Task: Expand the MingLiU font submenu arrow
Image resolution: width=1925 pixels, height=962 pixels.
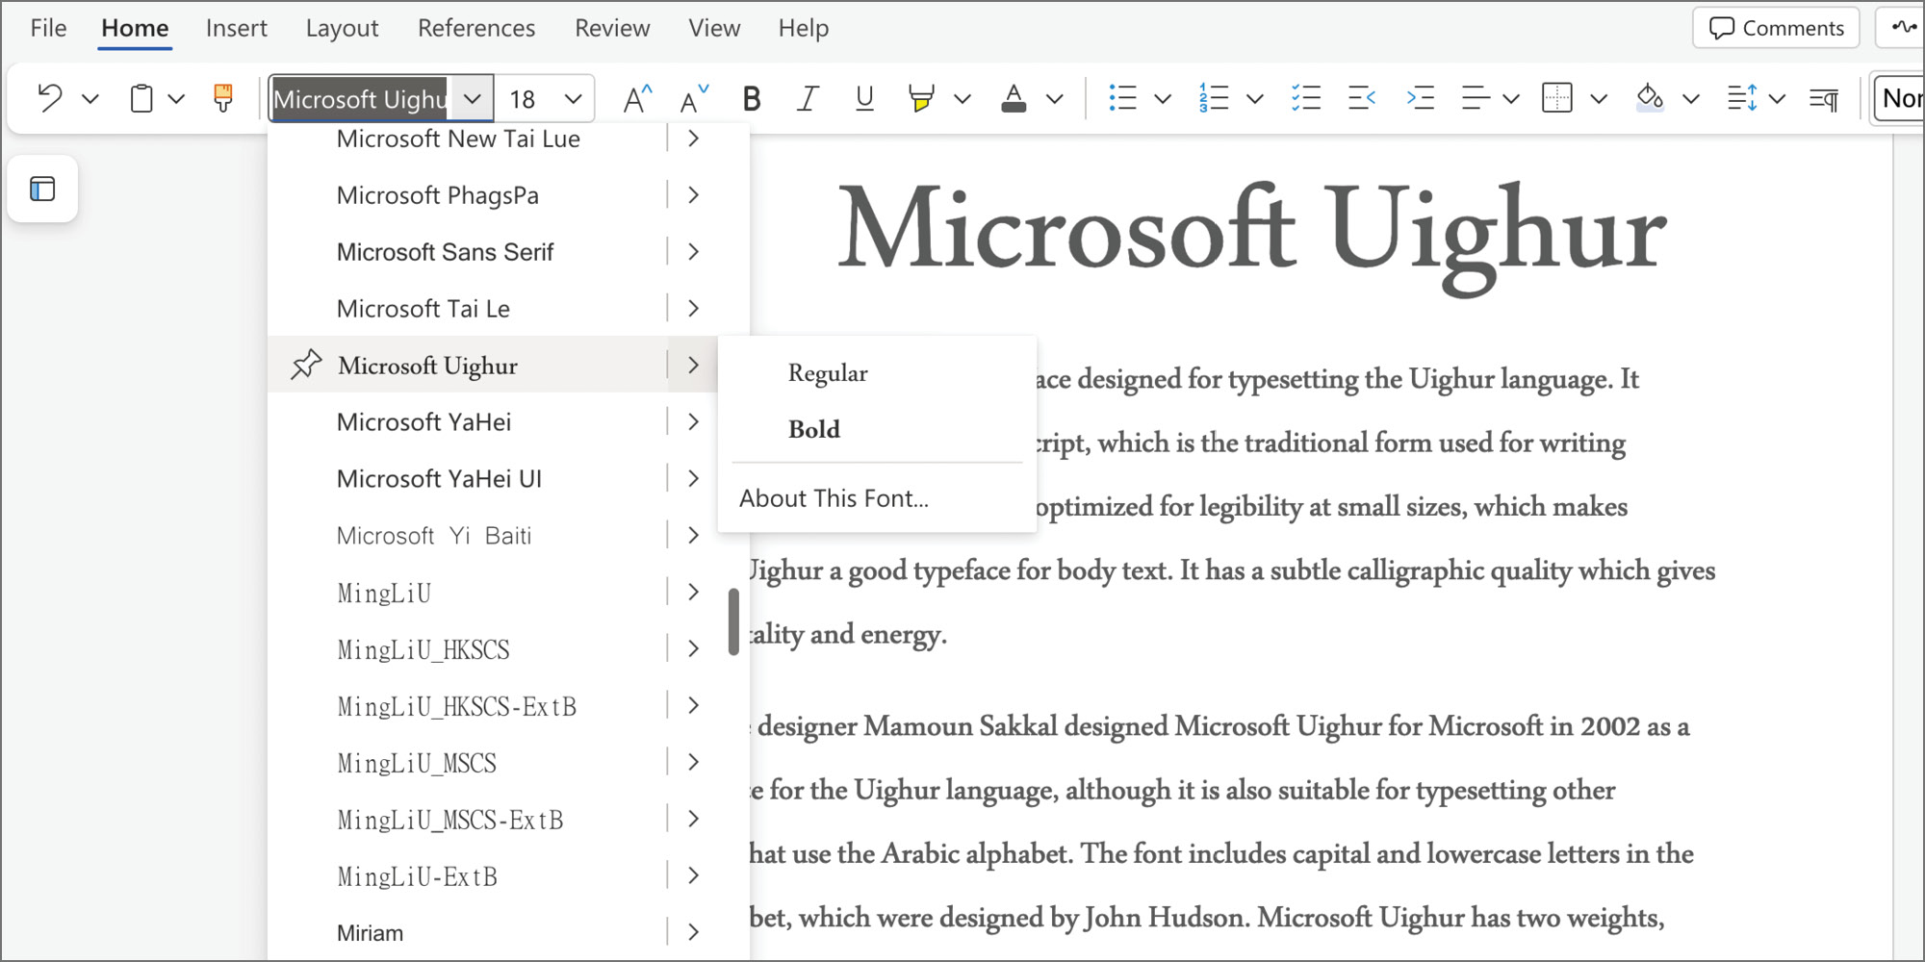Action: (x=692, y=592)
